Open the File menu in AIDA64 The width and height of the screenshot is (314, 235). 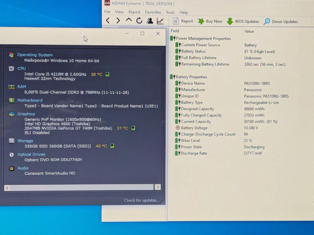point(107,12)
